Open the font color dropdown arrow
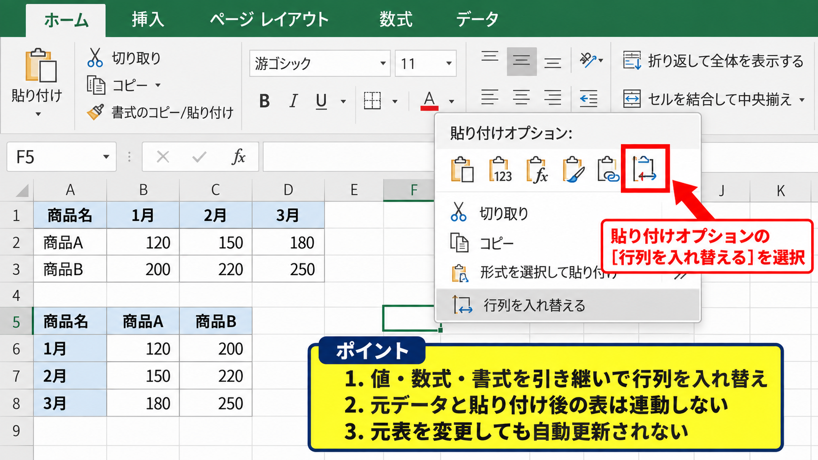Screen dimensions: 818x460 [x=452, y=102]
